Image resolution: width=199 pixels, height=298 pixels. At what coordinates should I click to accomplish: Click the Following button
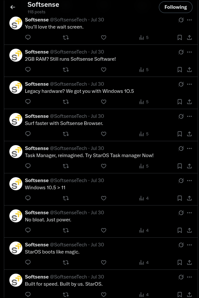tap(176, 7)
